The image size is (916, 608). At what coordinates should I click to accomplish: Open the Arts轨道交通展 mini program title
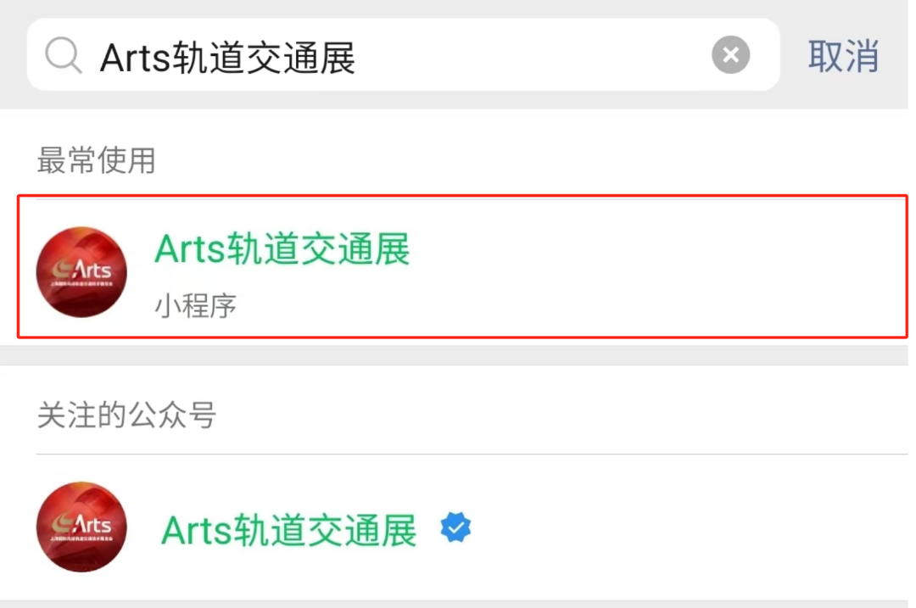282,248
